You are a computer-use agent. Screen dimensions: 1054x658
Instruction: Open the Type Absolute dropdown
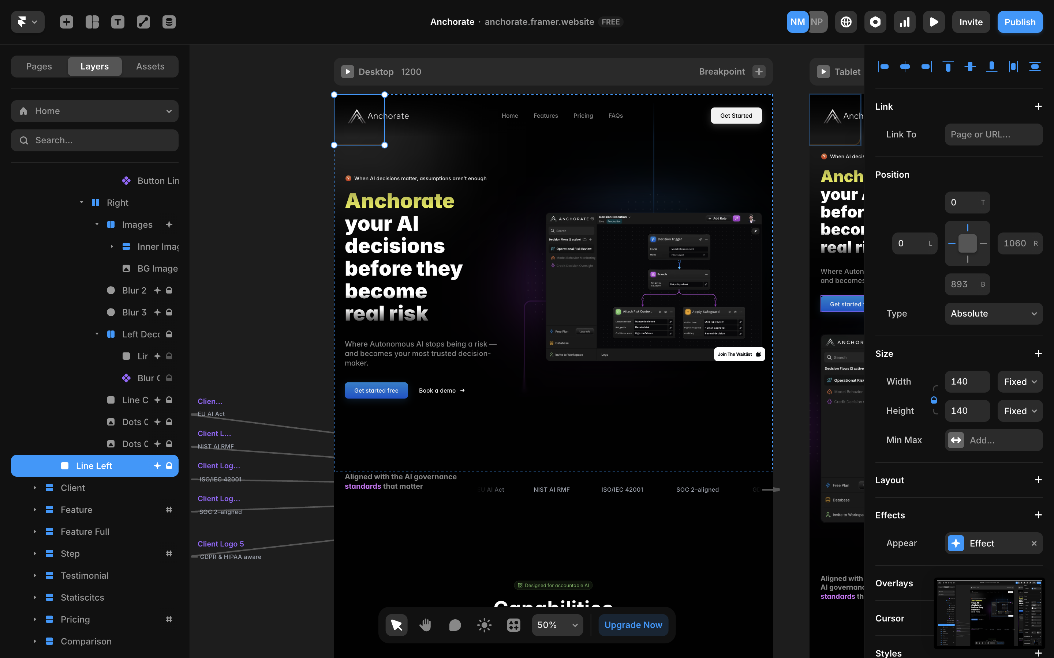(x=994, y=313)
